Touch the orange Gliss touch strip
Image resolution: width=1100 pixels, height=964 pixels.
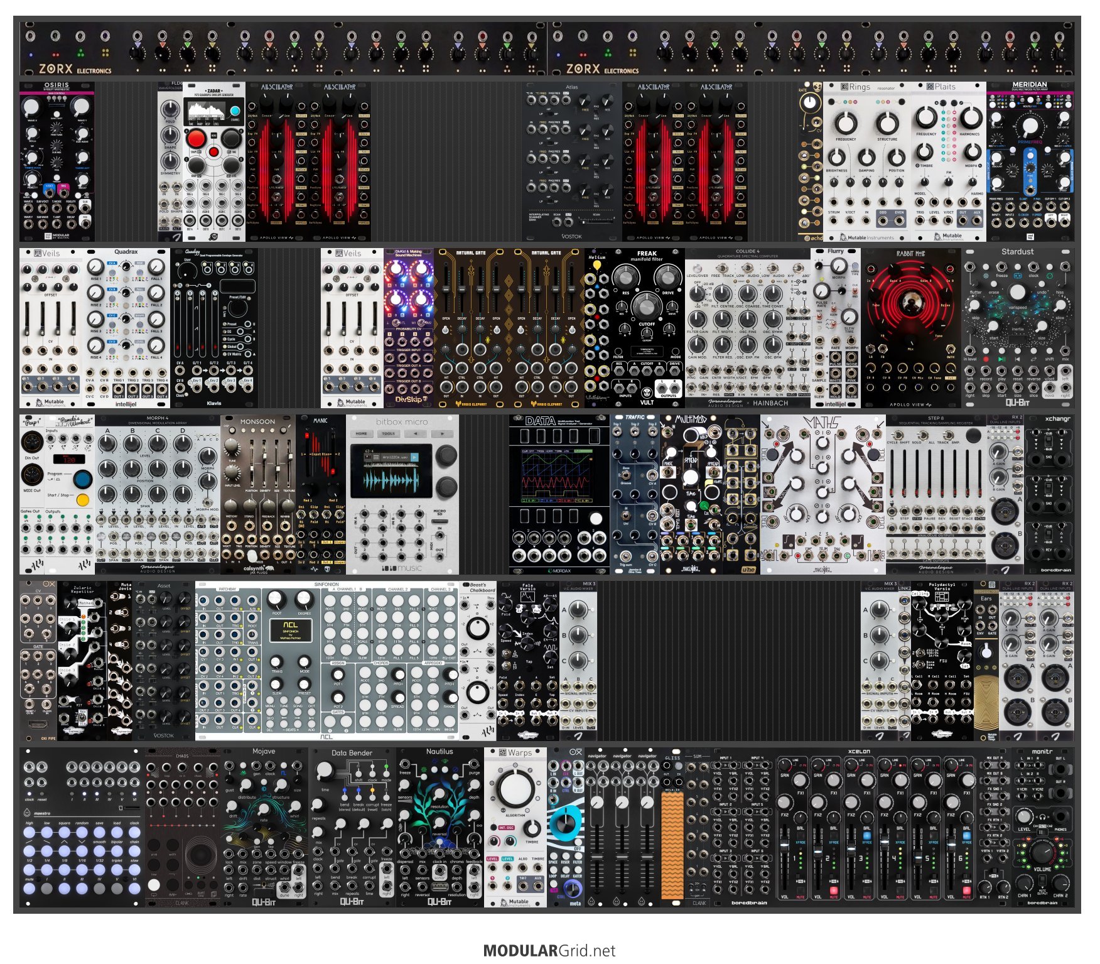point(672,844)
